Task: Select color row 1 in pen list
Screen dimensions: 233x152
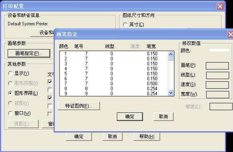Action: pos(114,54)
